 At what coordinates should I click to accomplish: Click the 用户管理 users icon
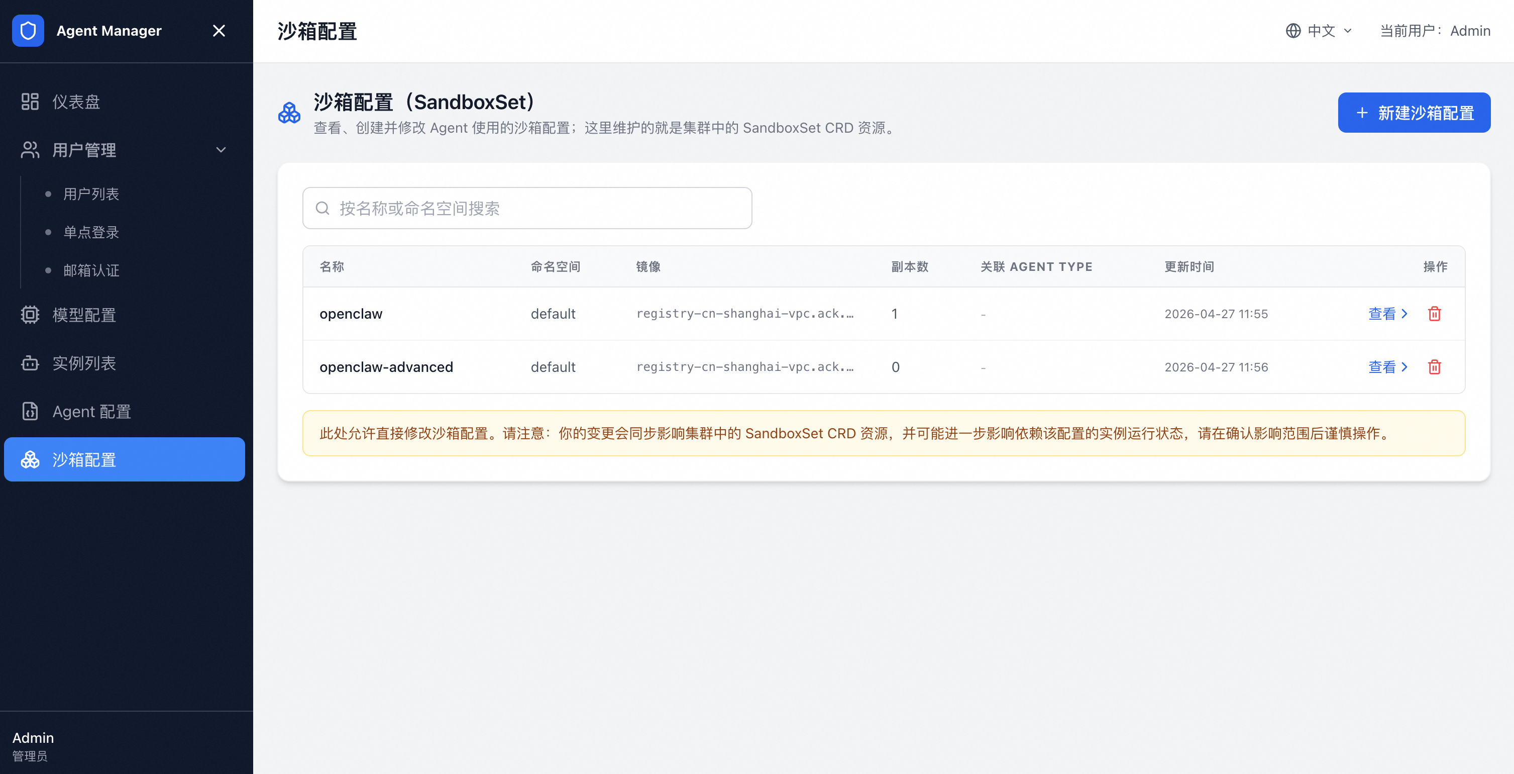[x=30, y=150]
